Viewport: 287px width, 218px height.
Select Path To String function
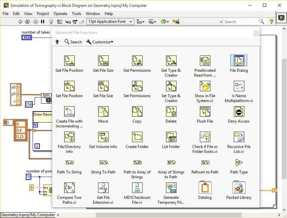pos(70,162)
